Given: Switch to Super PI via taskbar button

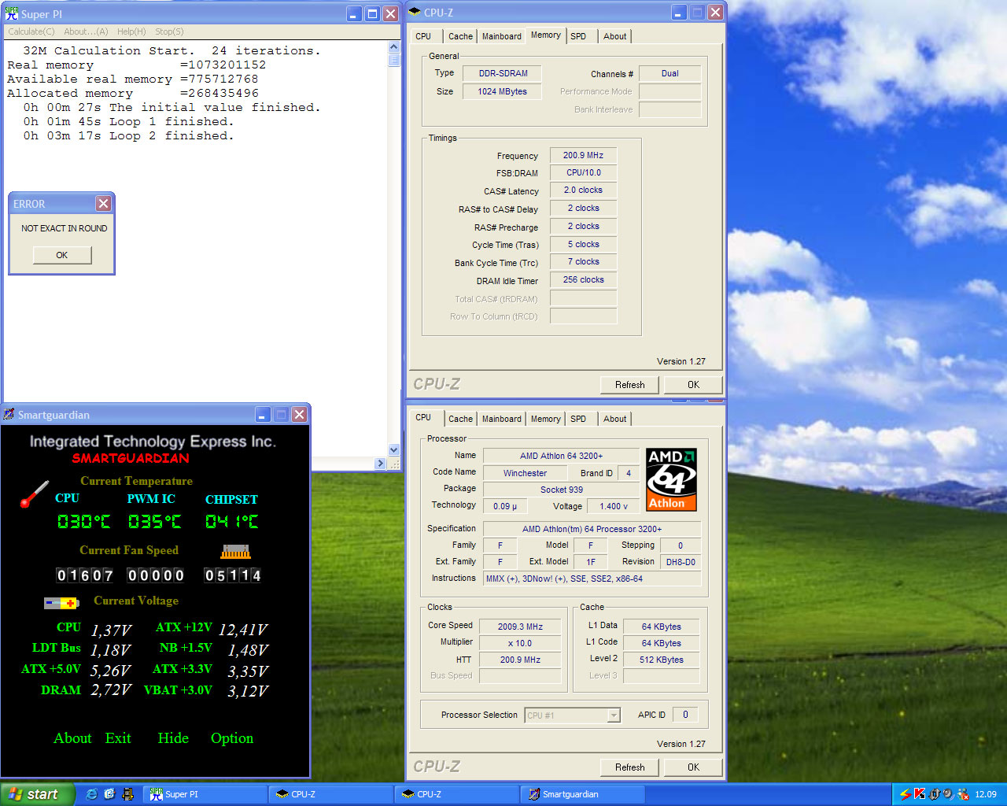Looking at the screenshot, I should (206, 794).
